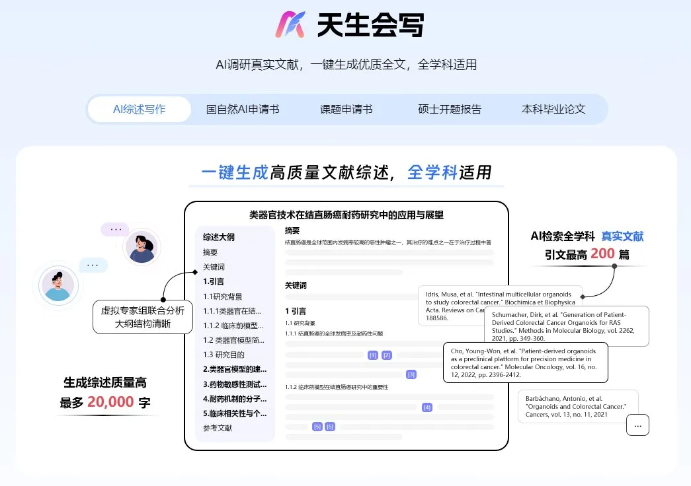
Task: Click the 引文最高 200 篇 text
Action: pos(587,254)
